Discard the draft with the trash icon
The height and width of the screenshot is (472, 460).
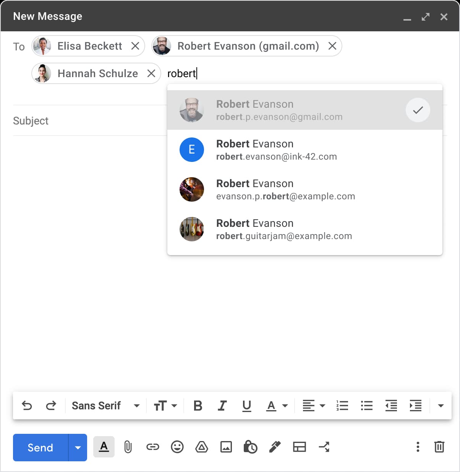tap(439, 447)
